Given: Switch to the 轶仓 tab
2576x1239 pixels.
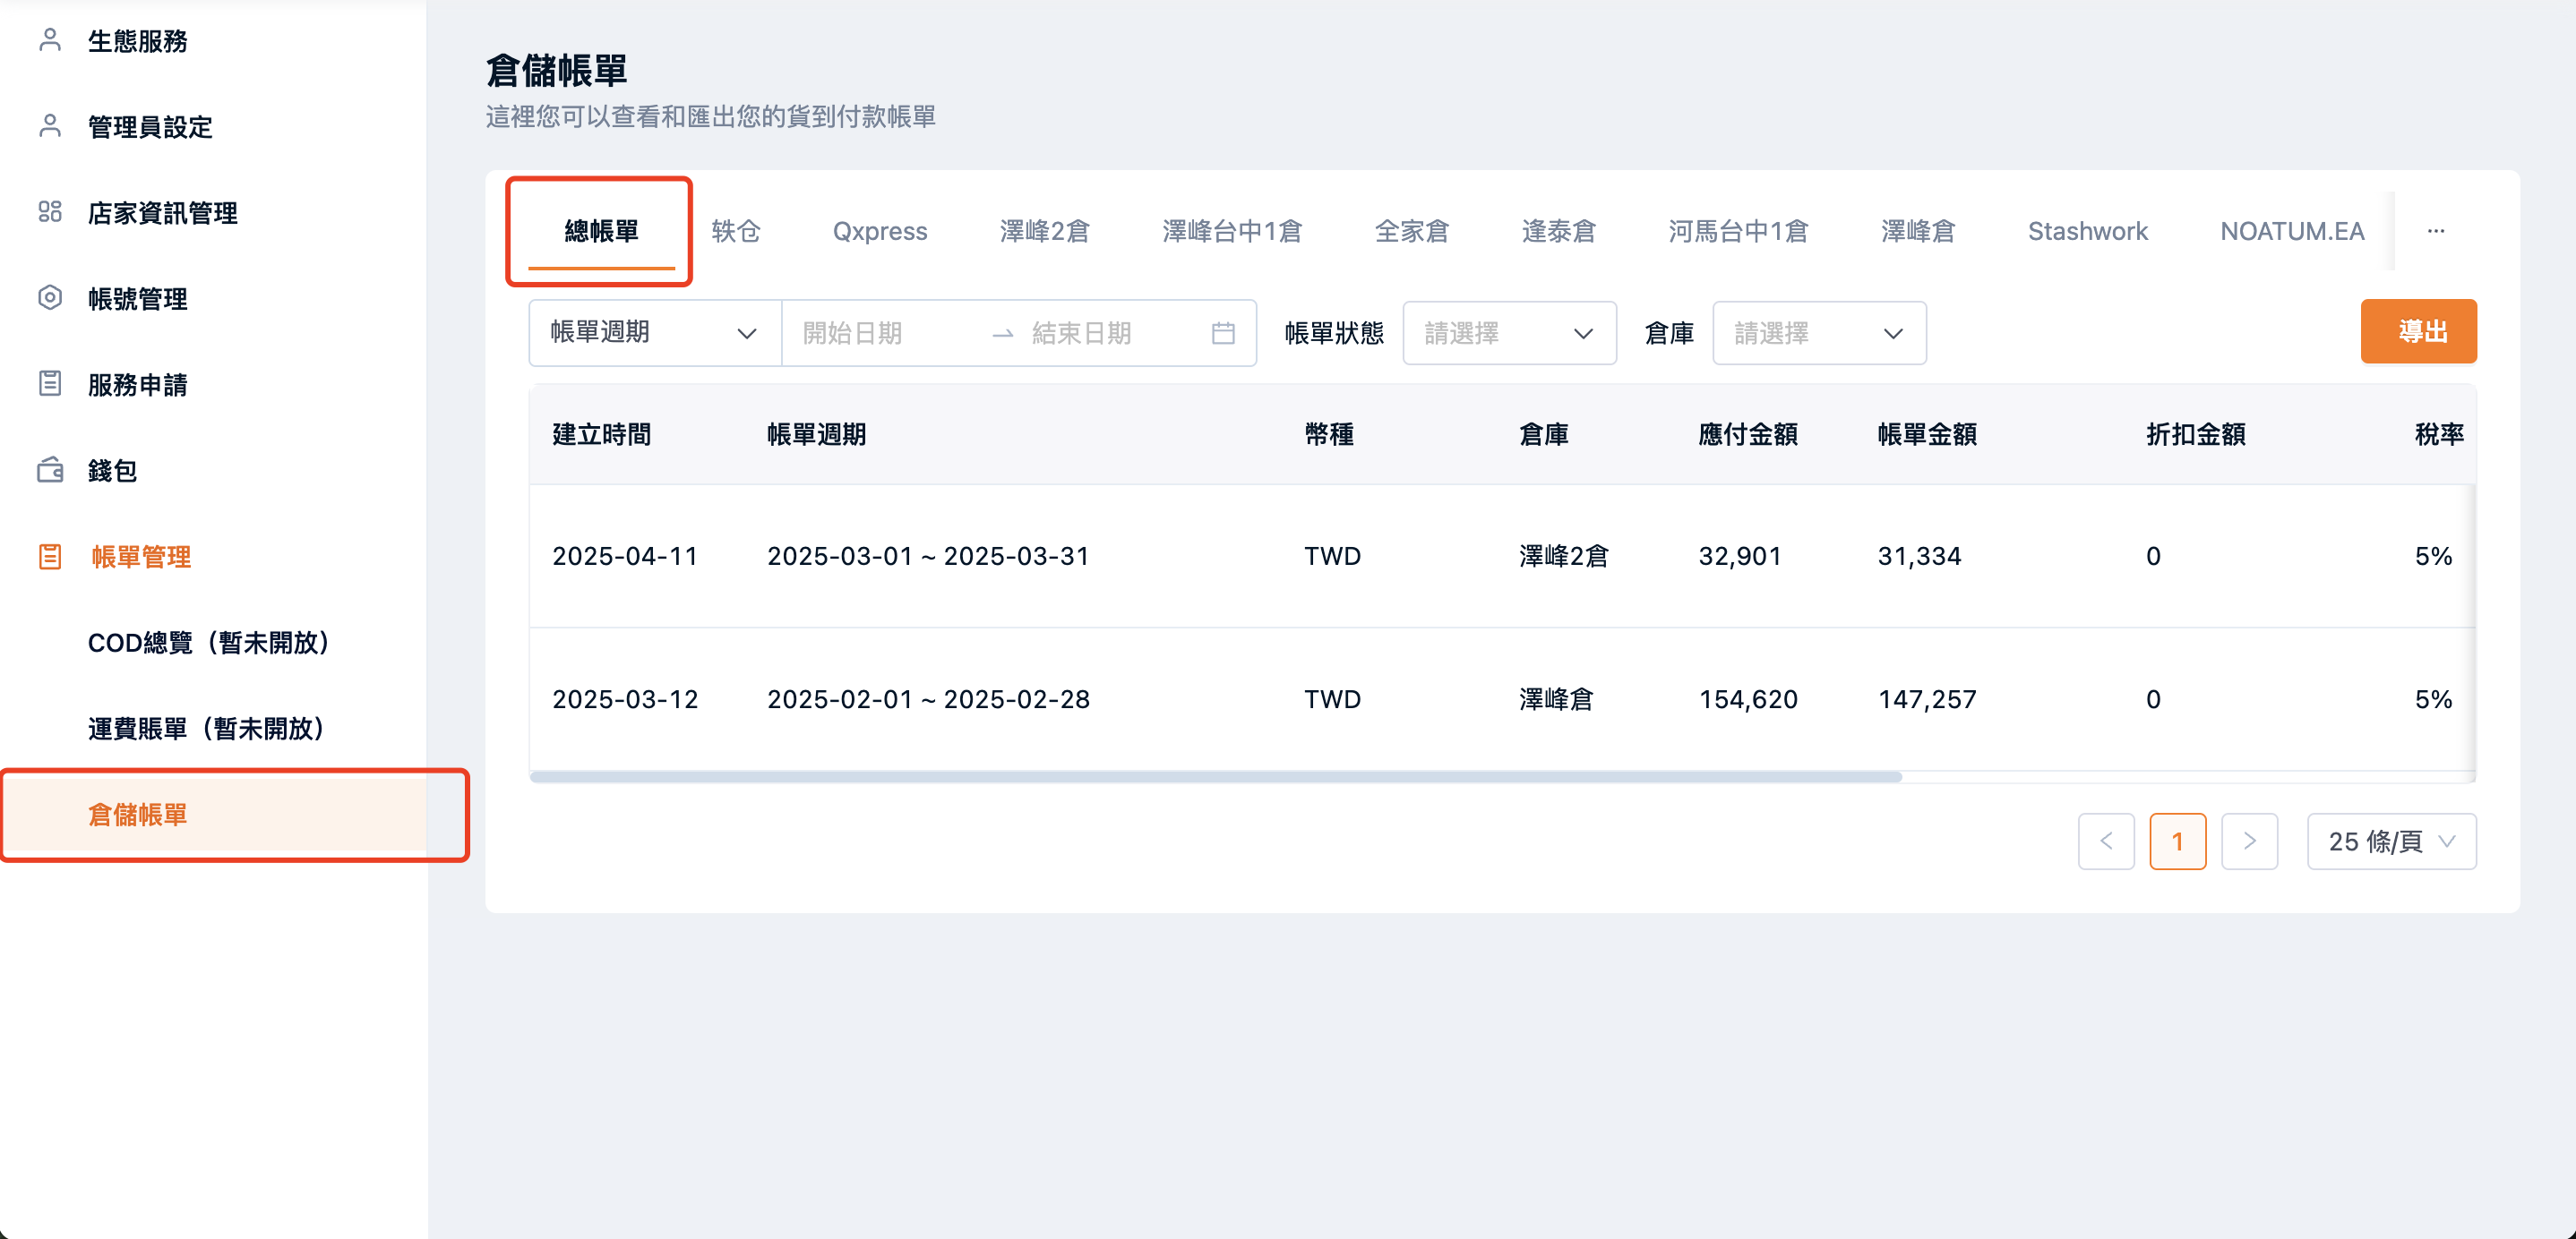Looking at the screenshot, I should coord(736,231).
